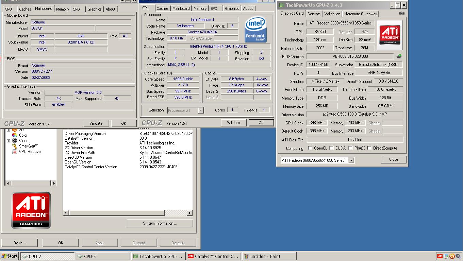This screenshot has width=463, height=261.
Task: Click the GPU Clock 398 MHz value
Action: click(x=316, y=123)
